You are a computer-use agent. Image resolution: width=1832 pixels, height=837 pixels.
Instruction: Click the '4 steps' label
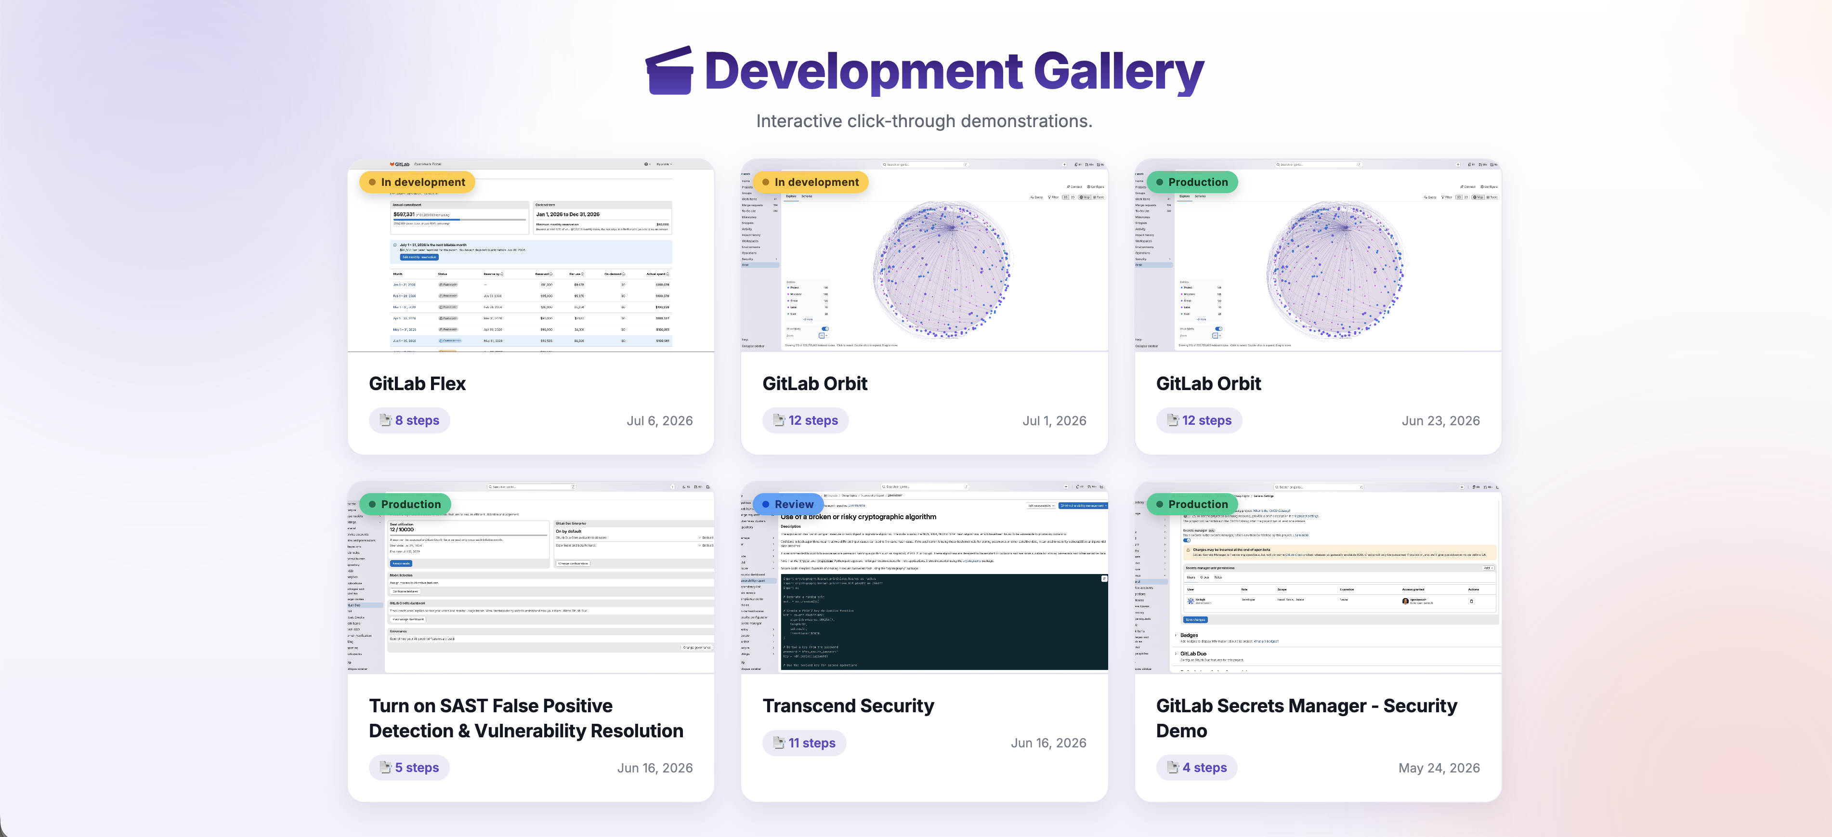1204,767
